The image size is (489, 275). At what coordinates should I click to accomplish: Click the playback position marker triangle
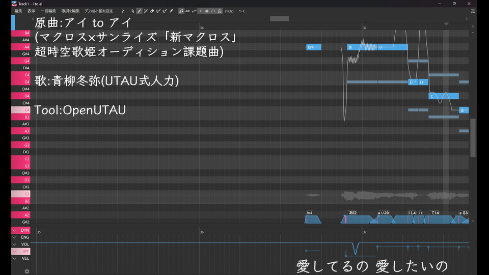[446, 24]
